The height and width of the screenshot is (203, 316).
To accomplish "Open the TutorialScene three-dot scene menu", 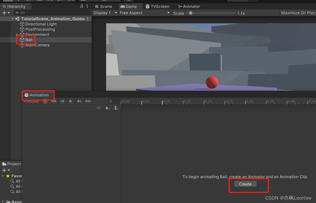I will [x=88, y=19].
